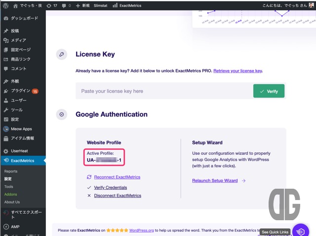The image size is (316, 236).
Task: Select the Active Profile UA text
Action: [x=104, y=160]
